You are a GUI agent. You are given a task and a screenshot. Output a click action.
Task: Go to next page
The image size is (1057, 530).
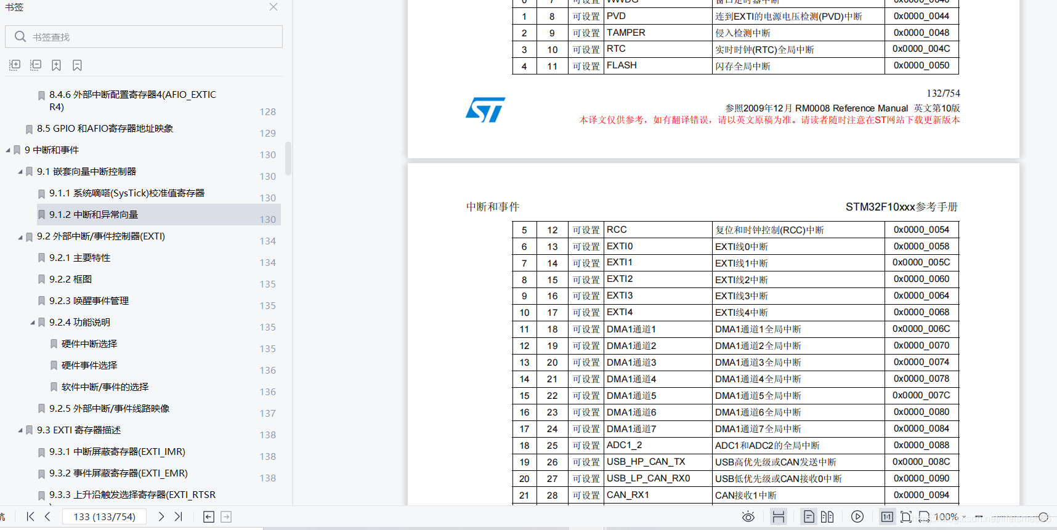161,516
